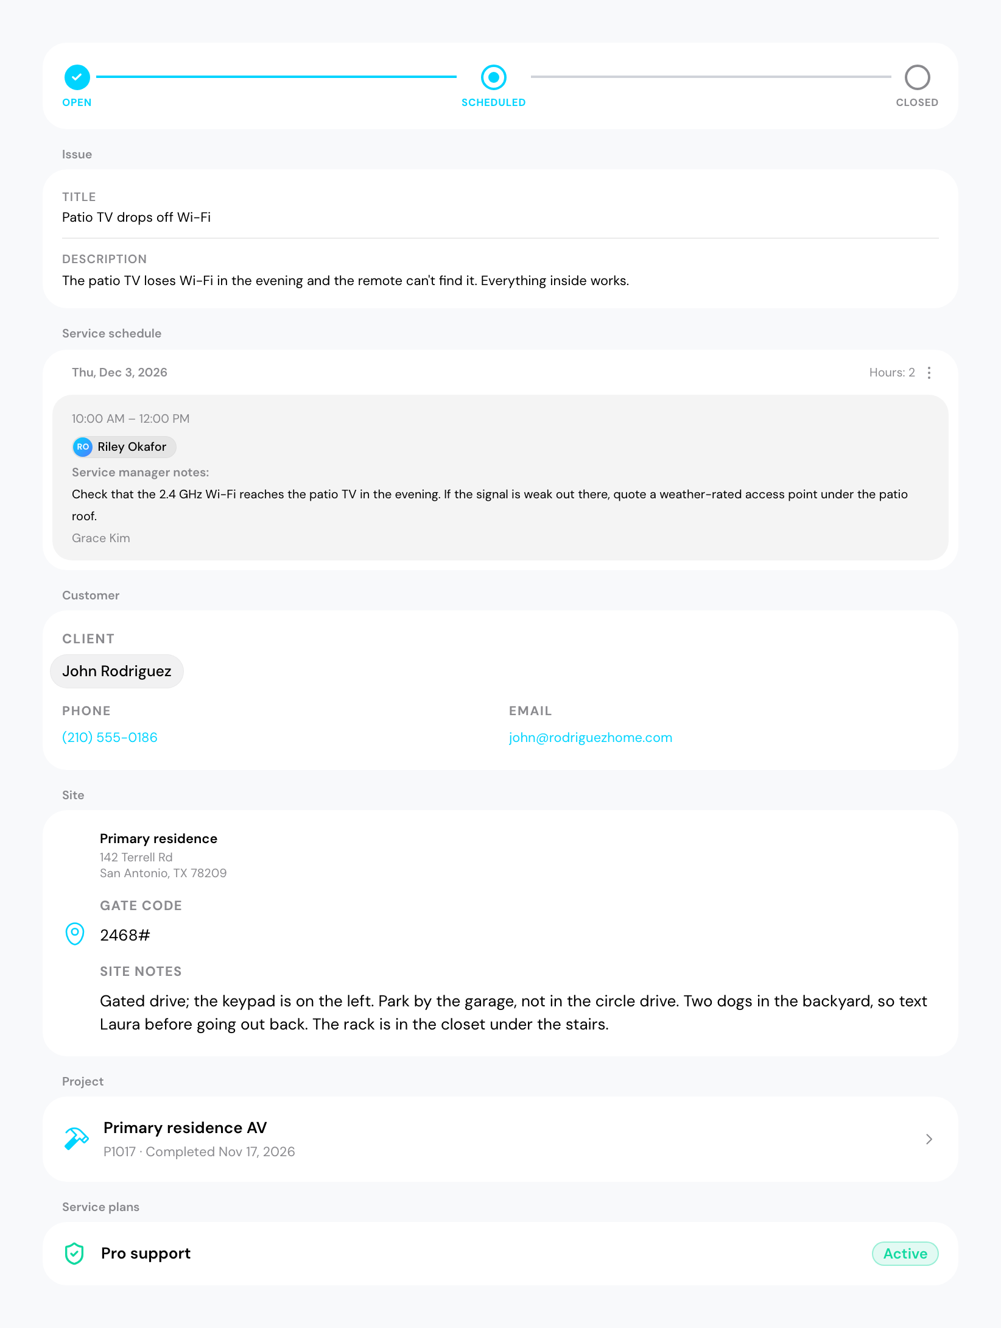1001x1328 pixels.
Task: Click the Thu, Dec 3, 2026 schedule date
Action: pyautogui.click(x=119, y=373)
